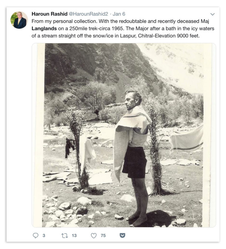This screenshot has height=249, width=226.
Task: Click the tweet text about Laspur, Chitral
Action: [123, 28]
